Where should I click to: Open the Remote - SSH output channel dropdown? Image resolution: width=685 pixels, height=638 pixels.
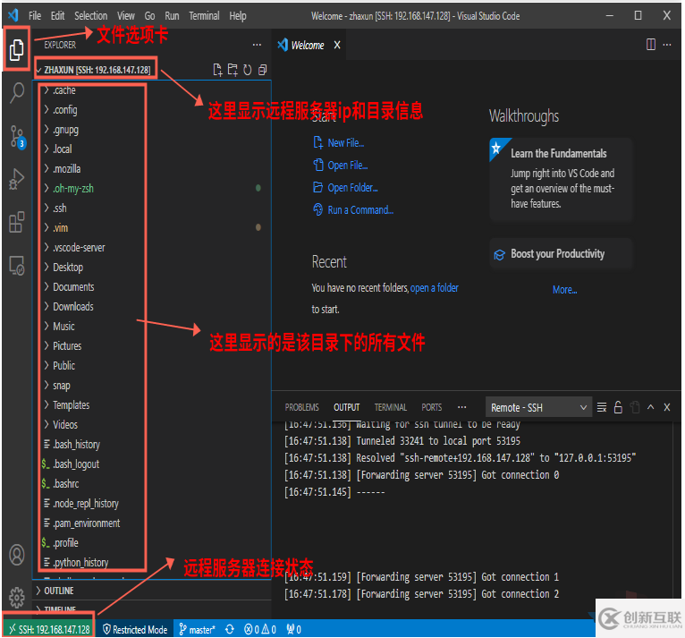(538, 407)
